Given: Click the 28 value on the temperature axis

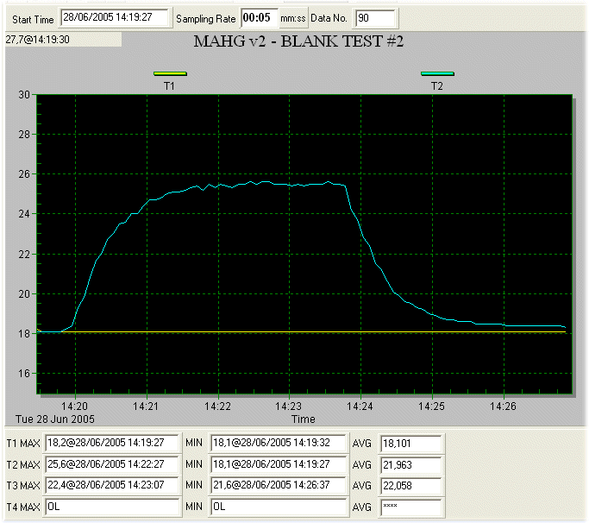Looking at the screenshot, I should coord(24,135).
